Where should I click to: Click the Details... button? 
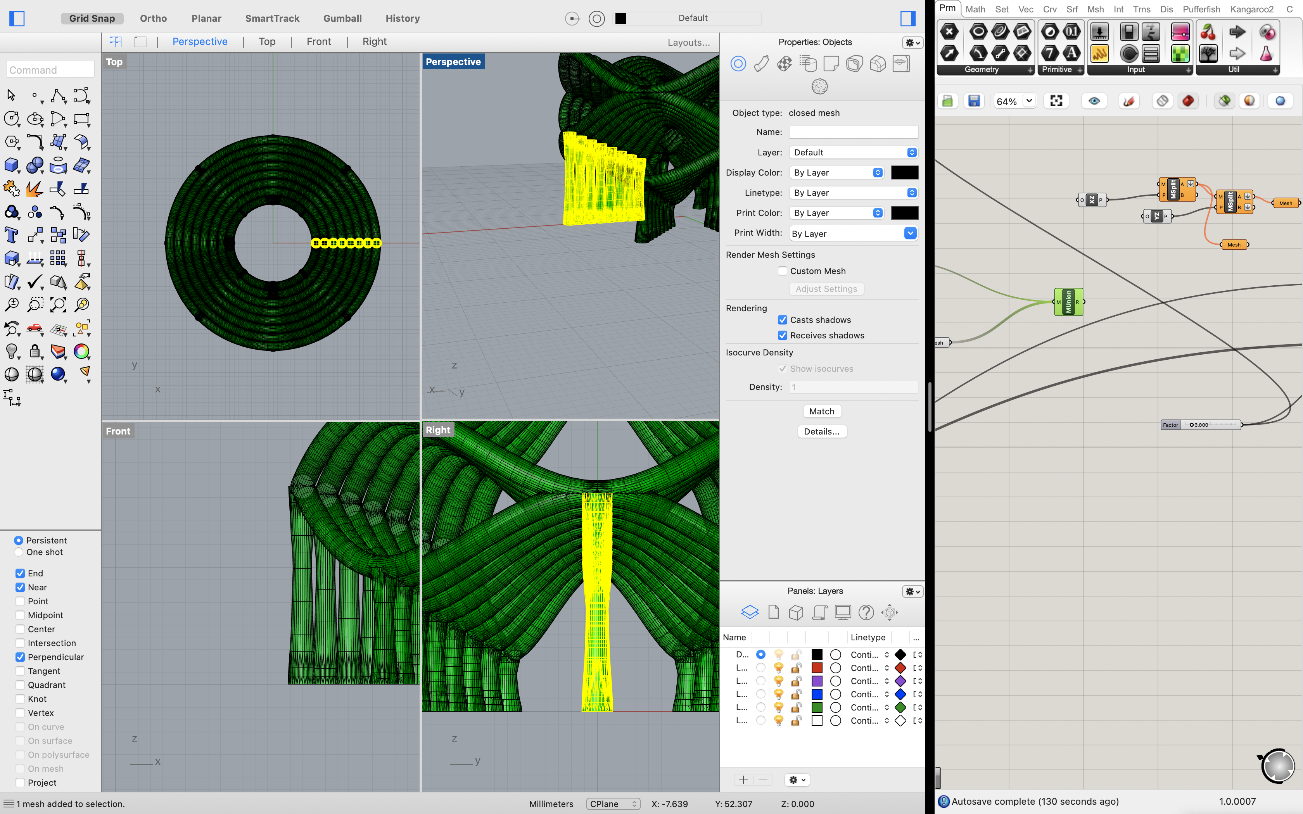point(822,432)
